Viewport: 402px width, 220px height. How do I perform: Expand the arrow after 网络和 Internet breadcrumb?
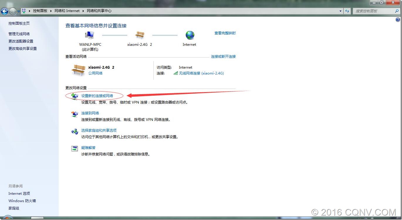coord(83,11)
